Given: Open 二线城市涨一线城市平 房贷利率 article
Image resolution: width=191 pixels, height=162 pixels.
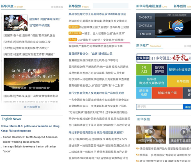Looking at the screenshot, I should (98, 152).
